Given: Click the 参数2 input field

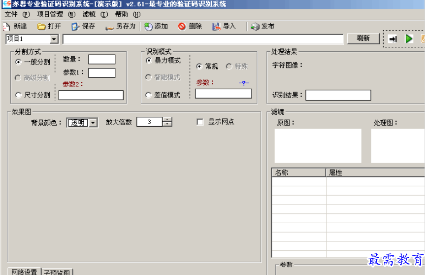Looking at the screenshot, I should (x=91, y=95).
